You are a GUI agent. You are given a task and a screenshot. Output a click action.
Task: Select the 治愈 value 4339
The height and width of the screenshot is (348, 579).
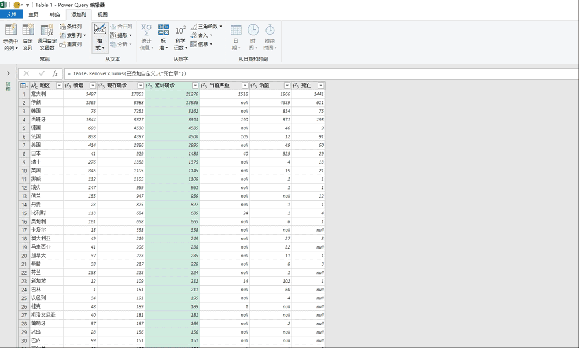point(271,102)
